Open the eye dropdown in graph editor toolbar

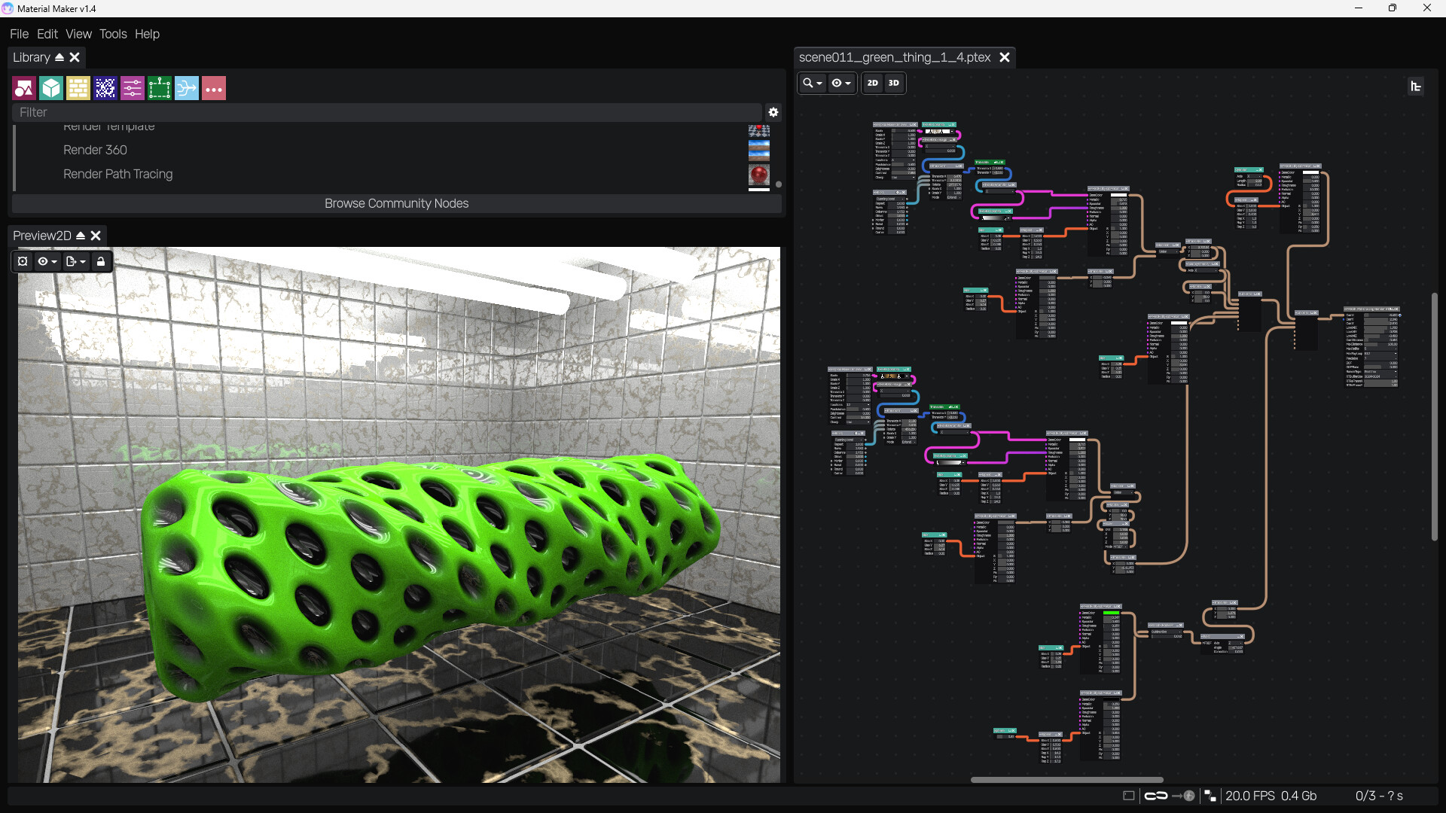point(841,83)
